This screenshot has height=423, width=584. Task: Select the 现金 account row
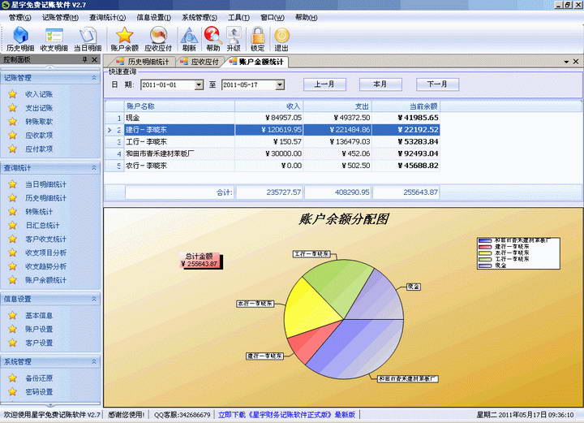pyautogui.click(x=273, y=118)
